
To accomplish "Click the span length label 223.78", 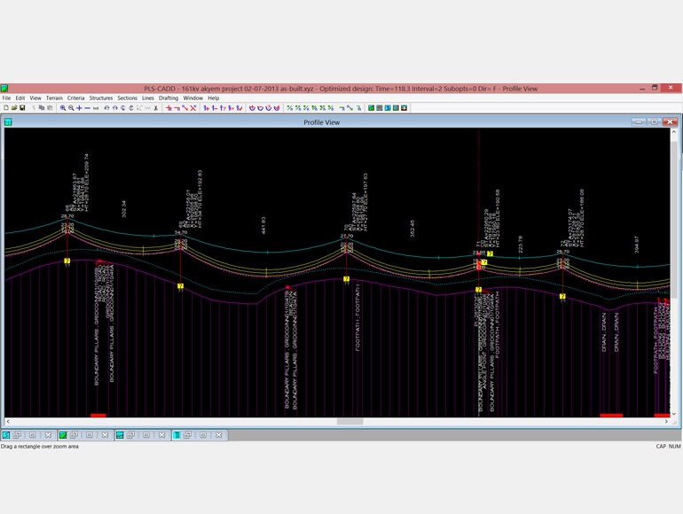I will point(520,245).
